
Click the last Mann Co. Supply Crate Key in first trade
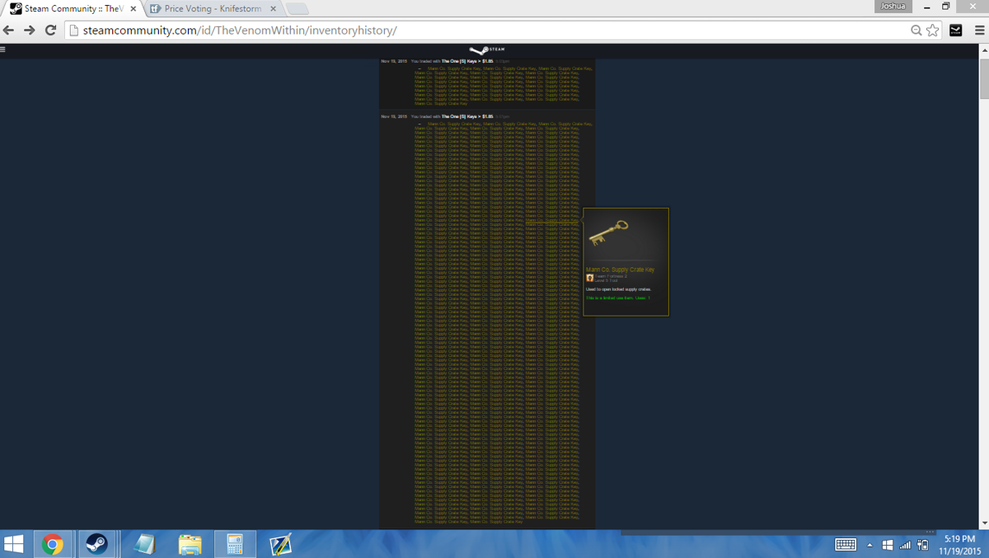coord(441,104)
